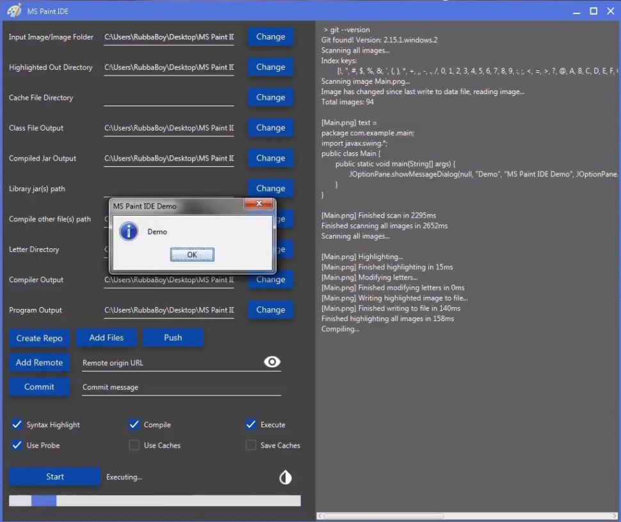
Task: Disable the Syntax Highlight checkbox
Action: (x=17, y=425)
